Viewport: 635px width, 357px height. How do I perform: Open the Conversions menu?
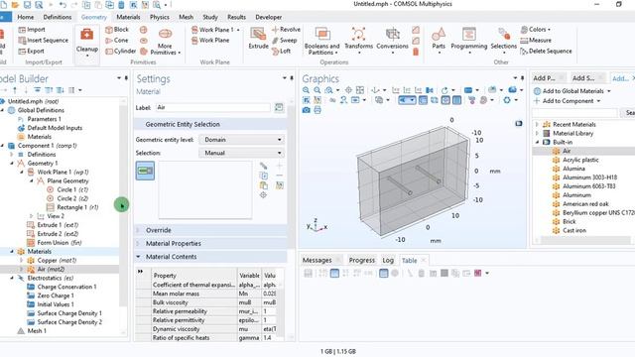coord(392,41)
